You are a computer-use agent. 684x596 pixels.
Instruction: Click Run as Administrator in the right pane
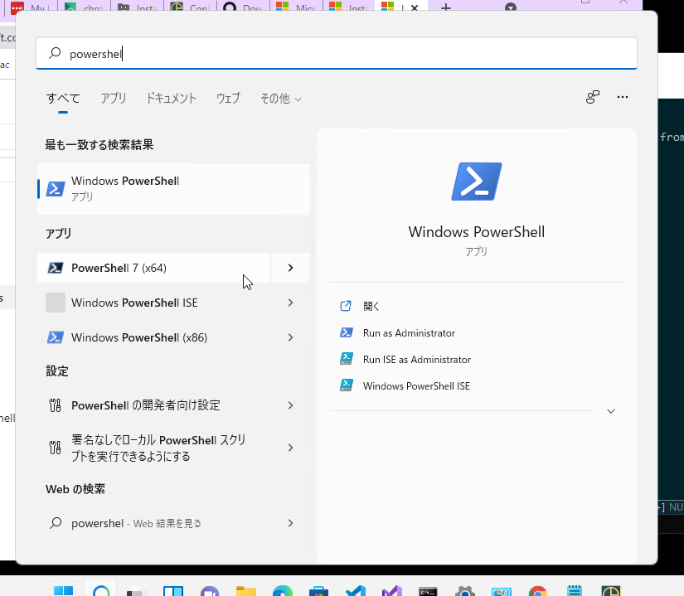409,333
